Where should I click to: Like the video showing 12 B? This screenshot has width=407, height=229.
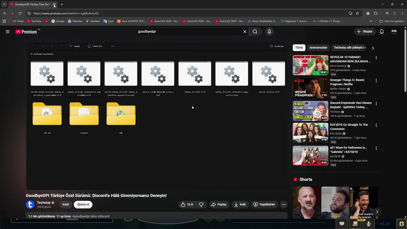click(x=187, y=205)
